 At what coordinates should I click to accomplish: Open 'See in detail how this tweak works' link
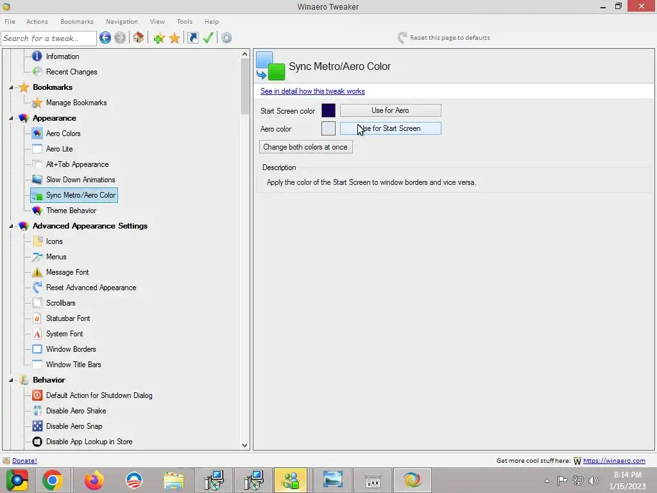[x=312, y=91]
